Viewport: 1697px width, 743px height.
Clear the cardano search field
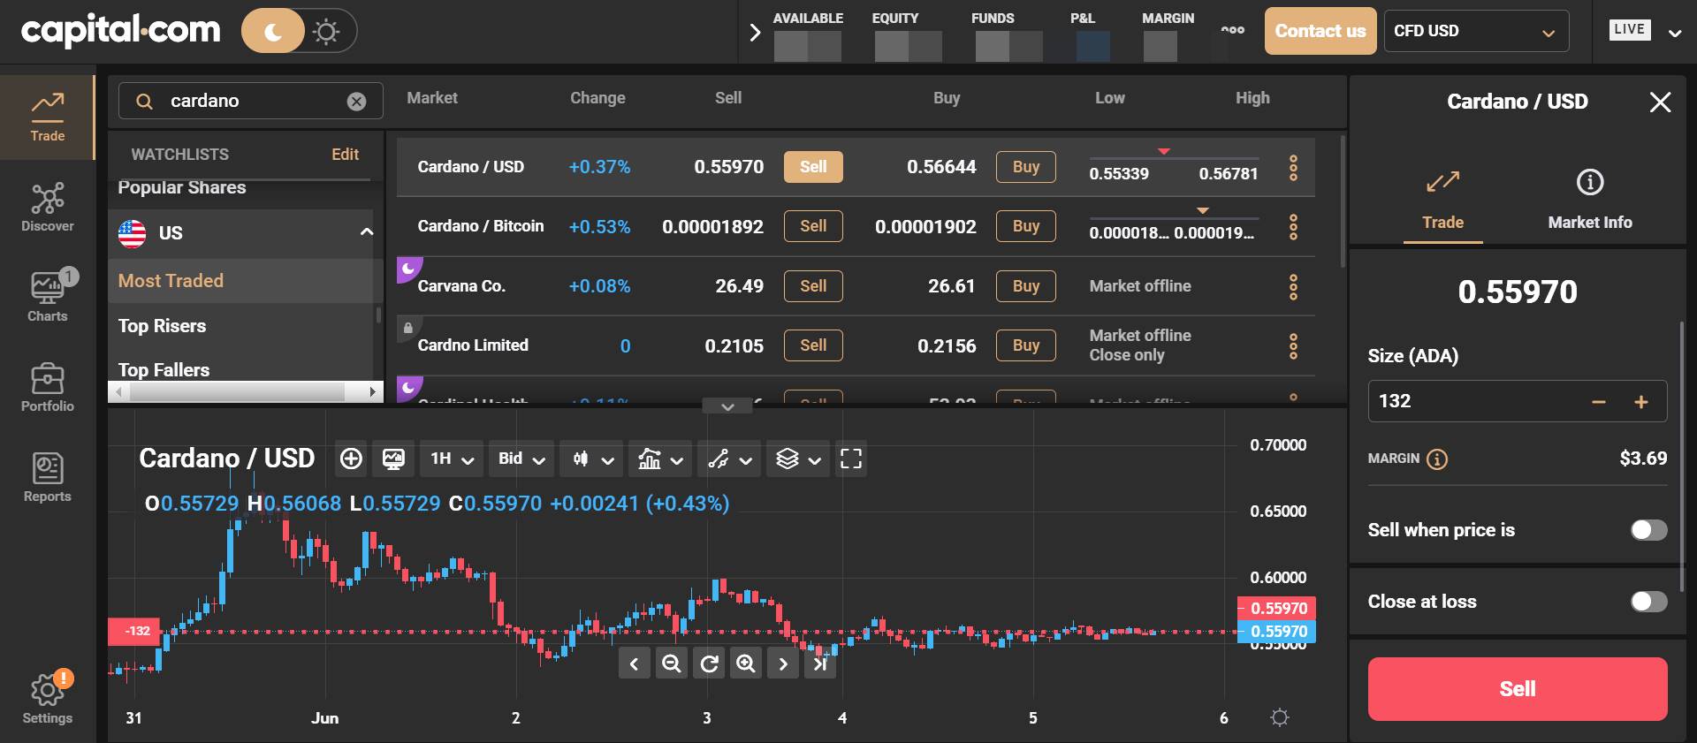click(x=356, y=101)
